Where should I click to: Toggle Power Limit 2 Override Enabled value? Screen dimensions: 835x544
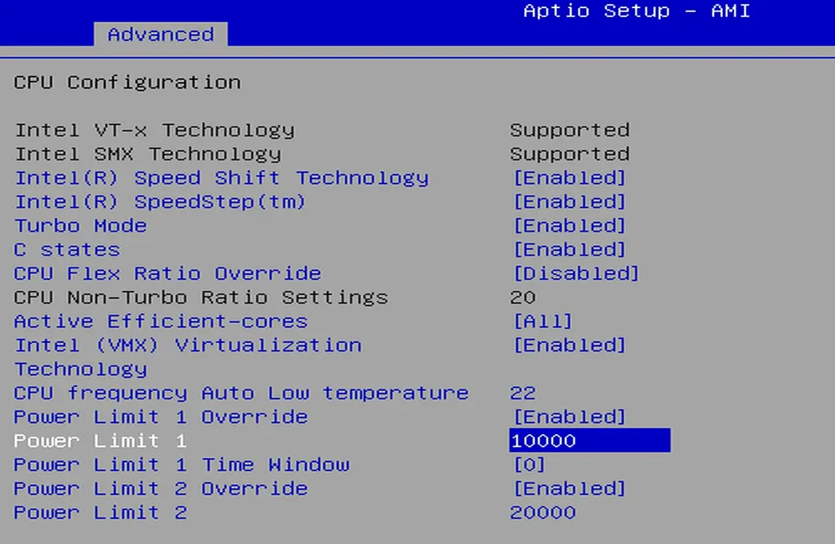568,489
